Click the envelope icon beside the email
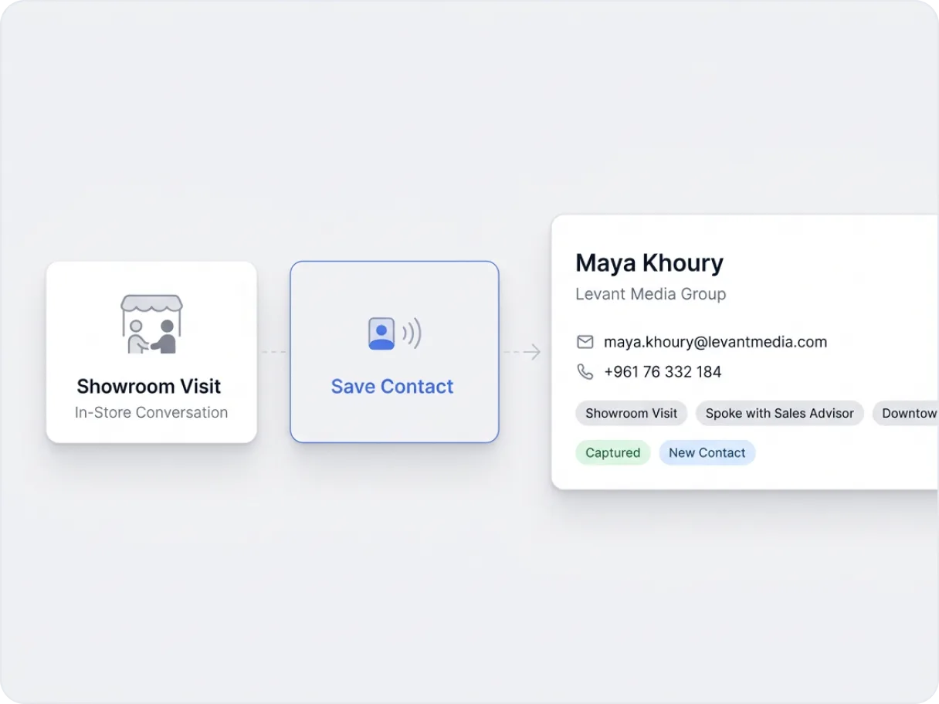 585,342
